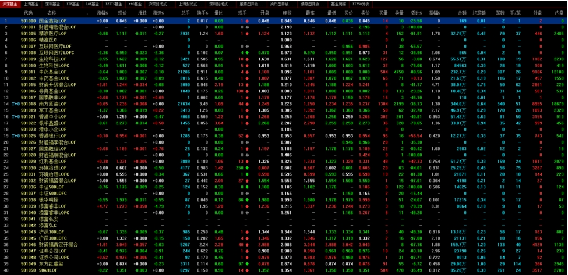
Task: Sort by the 涨速% column header
Action: tap(158, 13)
